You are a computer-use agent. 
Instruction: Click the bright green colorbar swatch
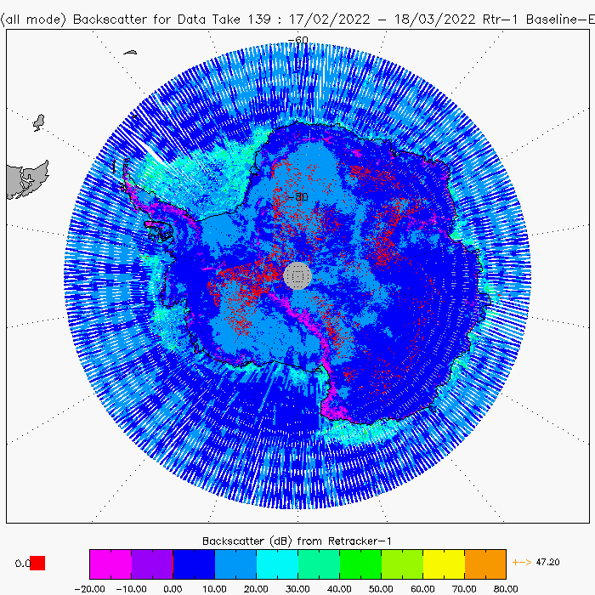click(360, 564)
